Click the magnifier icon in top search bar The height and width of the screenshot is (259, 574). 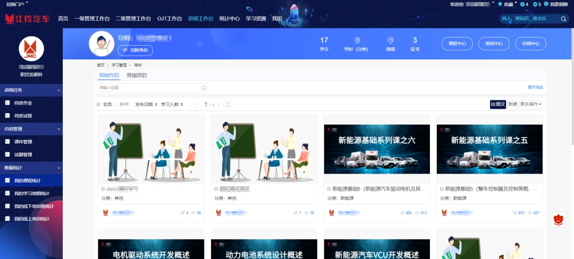tap(563, 19)
